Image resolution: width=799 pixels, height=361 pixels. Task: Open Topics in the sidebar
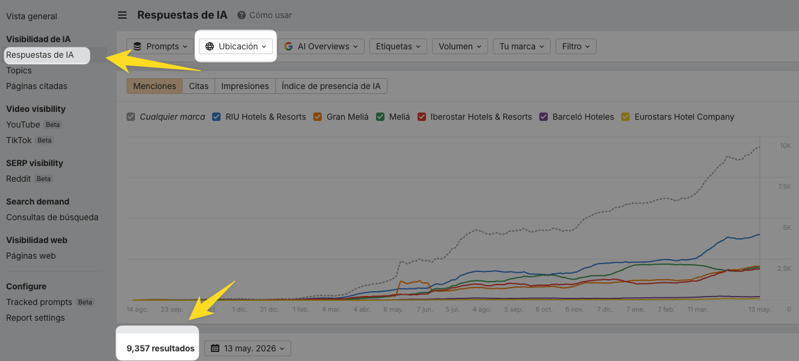point(19,70)
